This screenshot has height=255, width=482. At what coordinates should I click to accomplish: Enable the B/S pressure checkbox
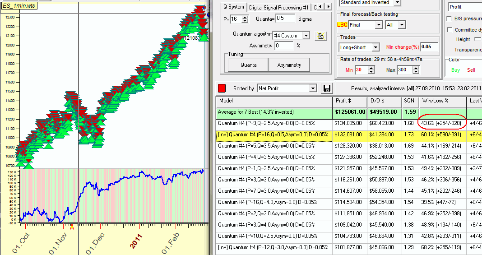(449, 19)
